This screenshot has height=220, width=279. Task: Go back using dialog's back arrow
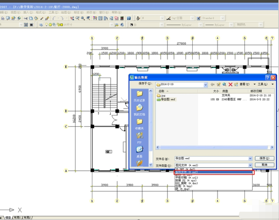coord(212,84)
